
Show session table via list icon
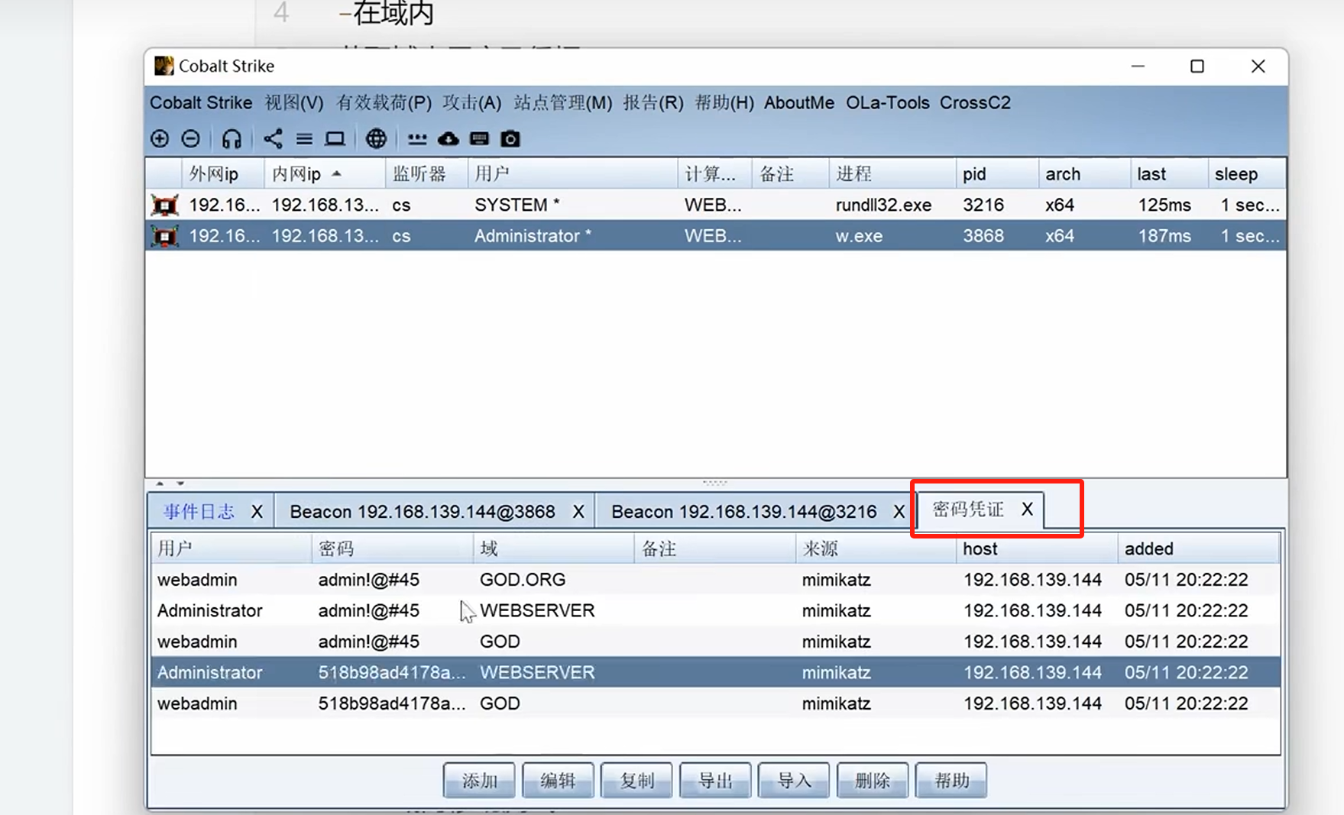pyautogui.click(x=304, y=139)
